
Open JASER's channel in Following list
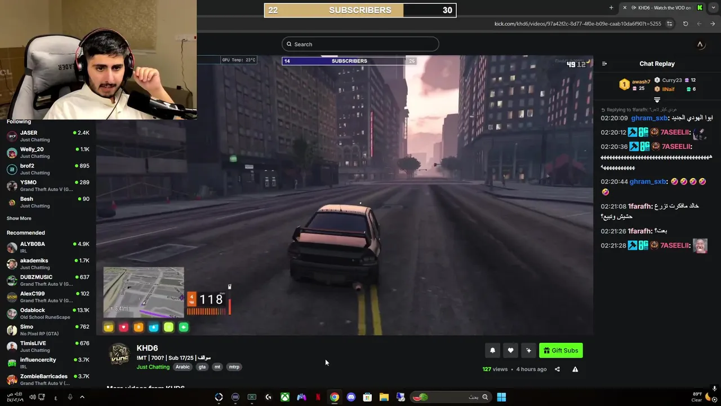pyautogui.click(x=48, y=136)
